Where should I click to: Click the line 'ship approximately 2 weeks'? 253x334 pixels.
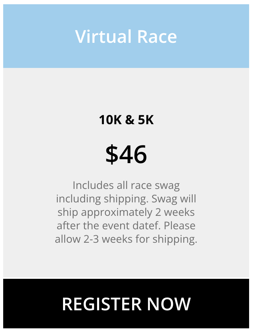click(126, 212)
